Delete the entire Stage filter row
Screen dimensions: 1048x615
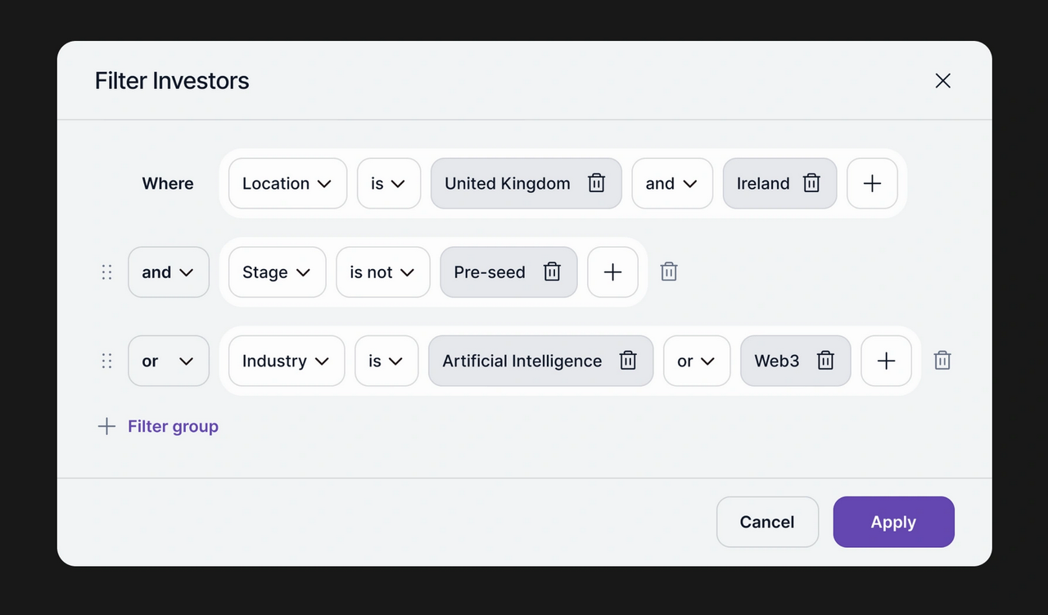point(669,272)
